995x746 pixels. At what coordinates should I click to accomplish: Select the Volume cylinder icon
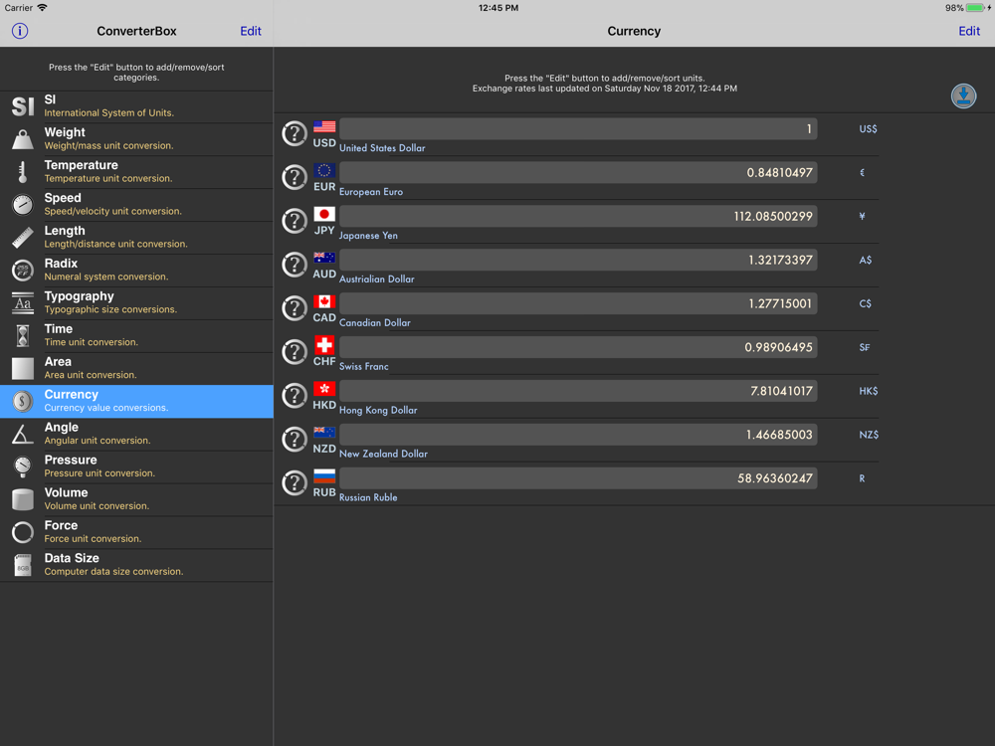coord(23,499)
